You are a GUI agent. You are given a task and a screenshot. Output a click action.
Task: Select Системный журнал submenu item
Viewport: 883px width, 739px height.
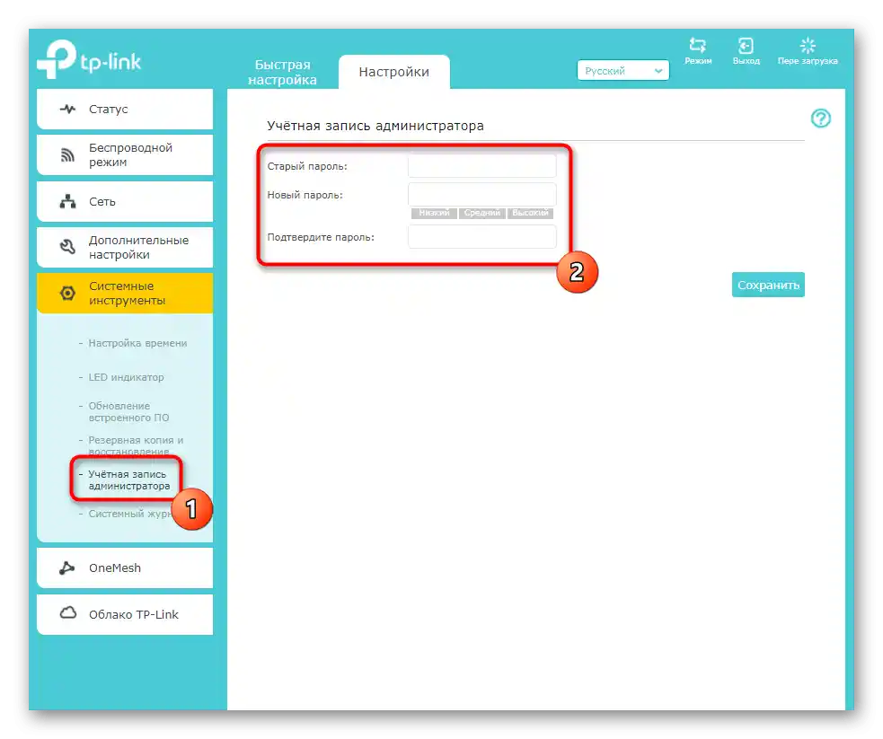click(x=130, y=514)
